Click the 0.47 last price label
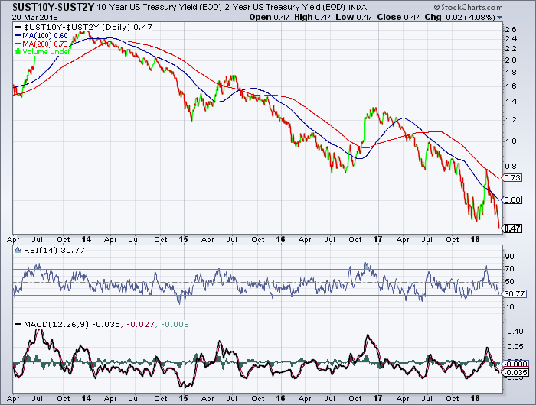This screenshot has width=536, height=405. [x=513, y=228]
